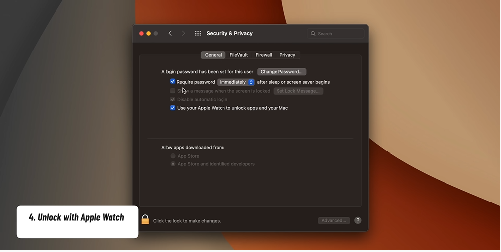Viewport: 501px width, 252px height.
Task: Click 'A login password has been set' text
Action: coord(207,72)
